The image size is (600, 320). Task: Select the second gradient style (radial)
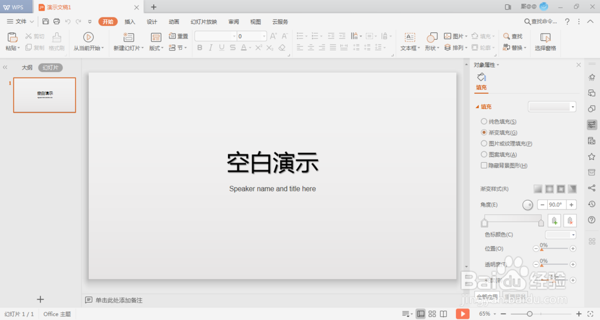[x=550, y=189]
